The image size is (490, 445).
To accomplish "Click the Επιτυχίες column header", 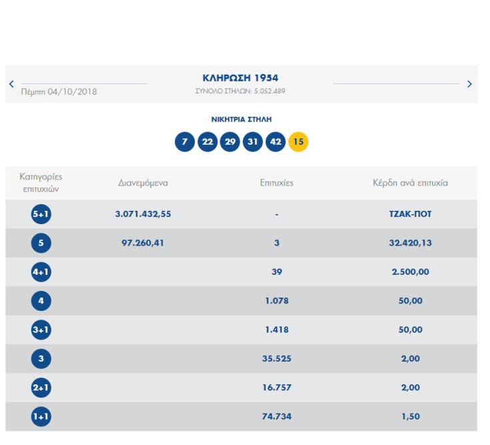I will [x=276, y=183].
